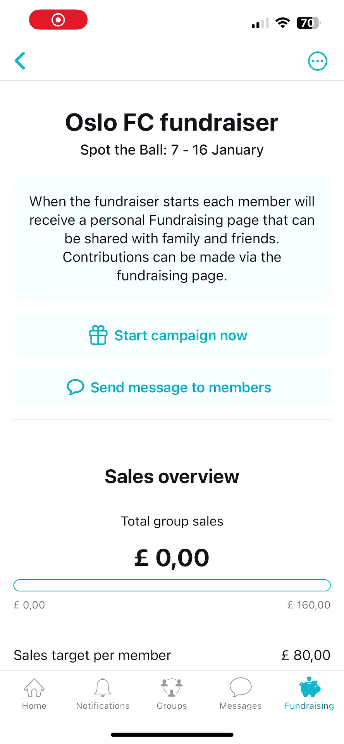Start the campaign now

tap(181, 336)
